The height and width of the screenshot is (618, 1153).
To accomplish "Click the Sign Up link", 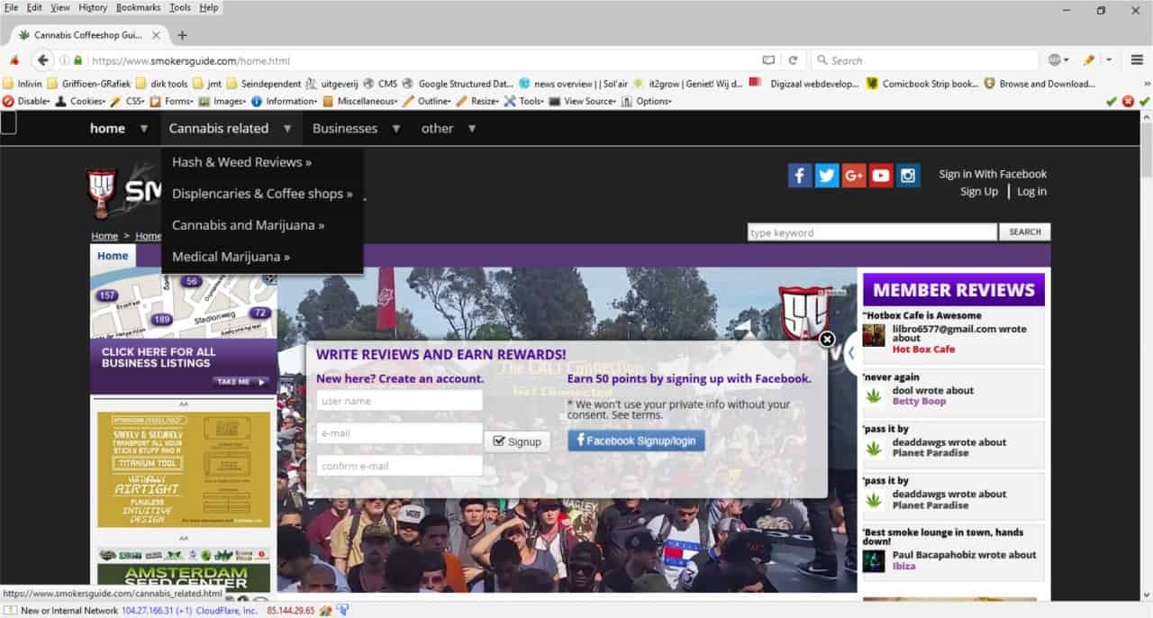I will [x=978, y=191].
